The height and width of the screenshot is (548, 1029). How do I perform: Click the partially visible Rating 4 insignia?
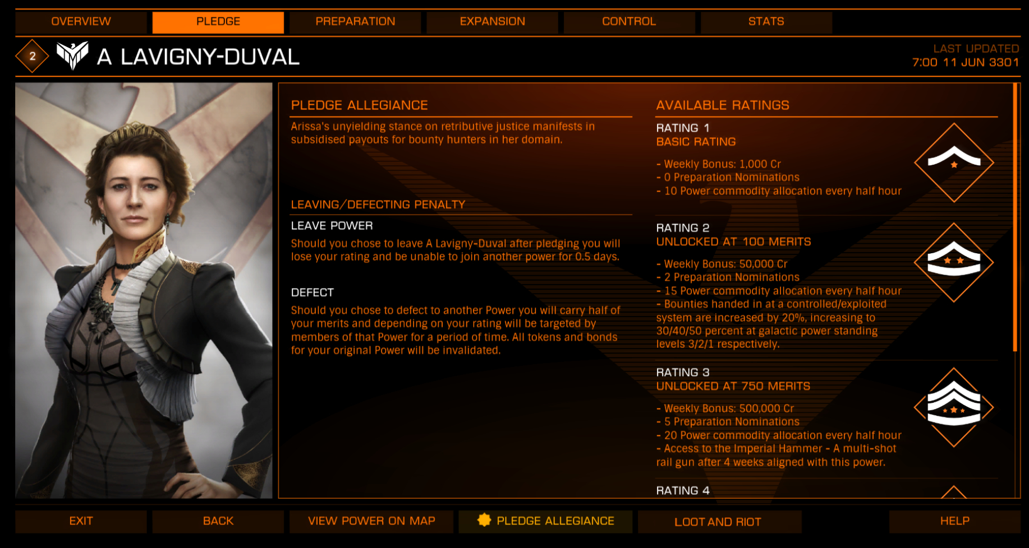[954, 491]
